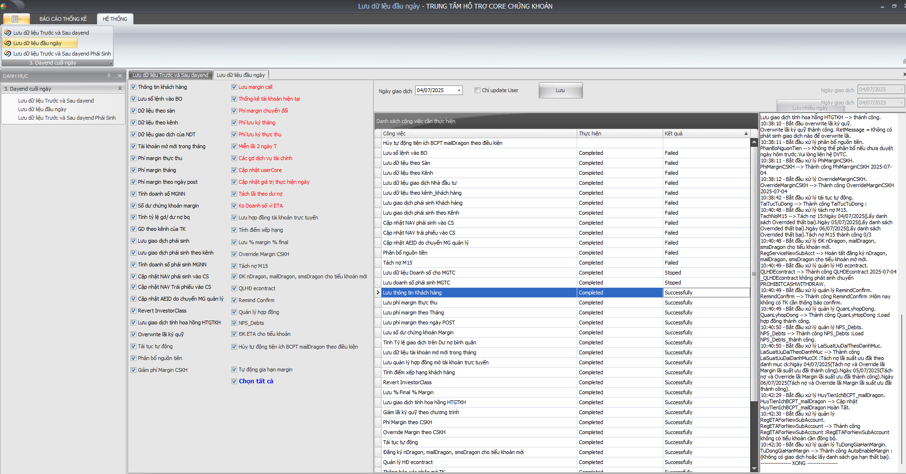Toggle the NPS_Debts checkbox
This screenshot has width=906, height=474.
234,323
